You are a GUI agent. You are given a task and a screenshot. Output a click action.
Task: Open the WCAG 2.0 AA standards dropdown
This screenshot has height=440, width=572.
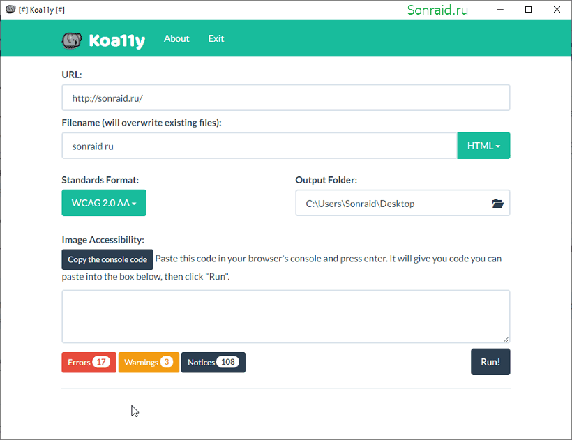click(x=104, y=203)
